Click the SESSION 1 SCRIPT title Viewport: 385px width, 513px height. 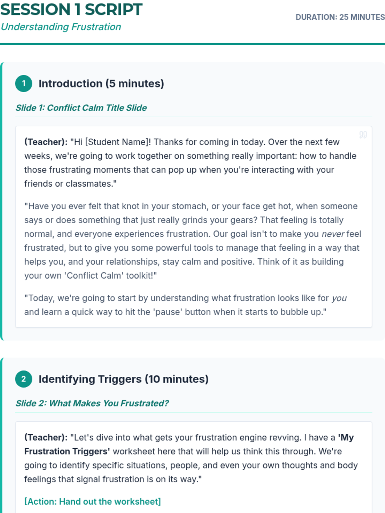71,10
